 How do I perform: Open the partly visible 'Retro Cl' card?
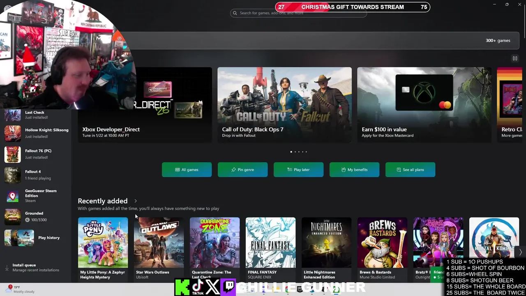tap(510, 105)
